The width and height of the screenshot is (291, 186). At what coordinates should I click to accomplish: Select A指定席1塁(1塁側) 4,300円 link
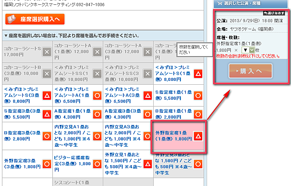coord(73,114)
